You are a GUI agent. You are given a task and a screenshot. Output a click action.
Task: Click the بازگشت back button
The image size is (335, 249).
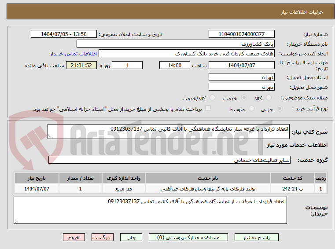pyautogui.click(x=102, y=237)
